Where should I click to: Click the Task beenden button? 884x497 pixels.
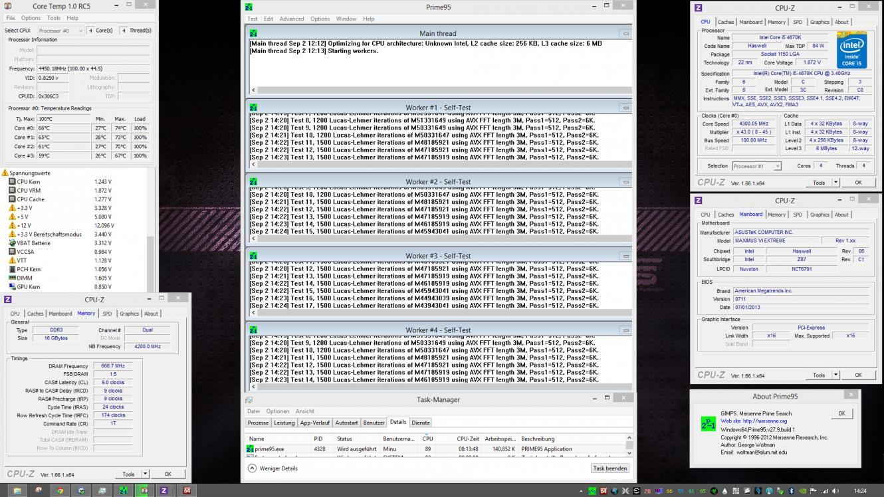[609, 468]
